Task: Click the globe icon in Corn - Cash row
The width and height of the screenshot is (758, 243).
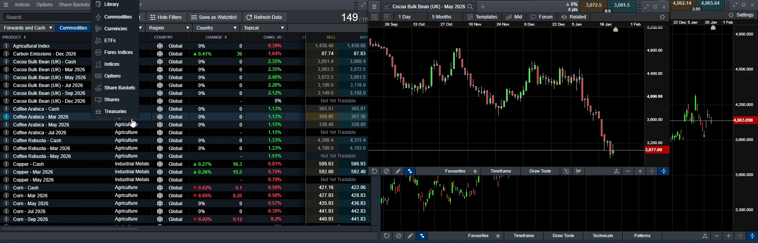Action: (160, 188)
